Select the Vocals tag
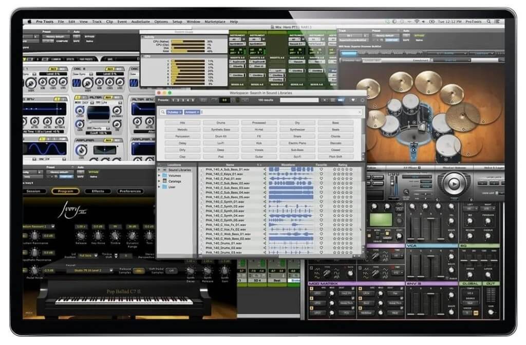 pos(259,150)
